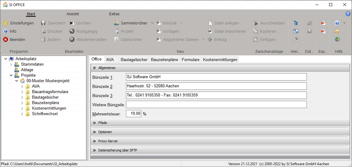Click the blue diagram-window icon in the Hier... group
Viewport: 352px width, 167px height.
tap(296, 31)
